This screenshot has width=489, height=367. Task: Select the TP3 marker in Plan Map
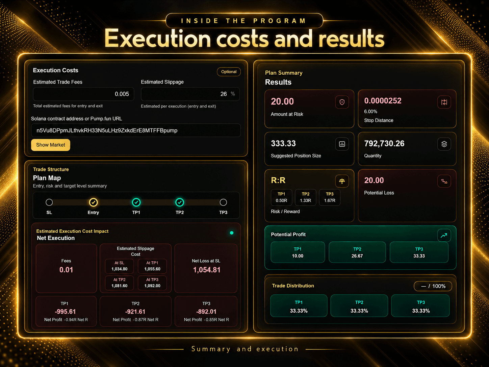click(223, 202)
